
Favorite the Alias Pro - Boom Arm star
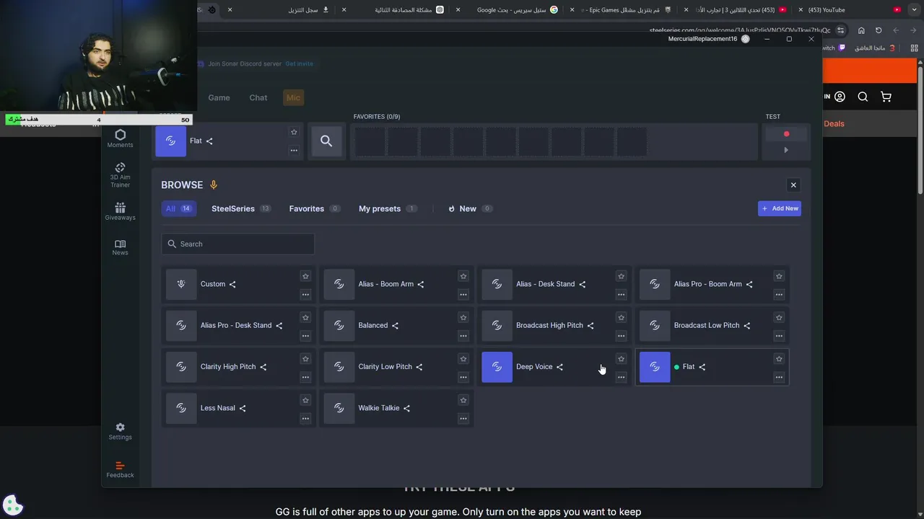[779, 276]
